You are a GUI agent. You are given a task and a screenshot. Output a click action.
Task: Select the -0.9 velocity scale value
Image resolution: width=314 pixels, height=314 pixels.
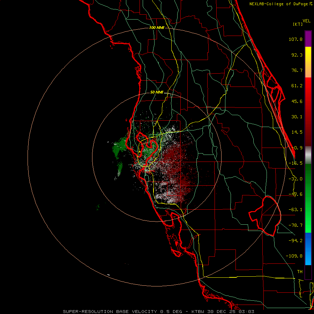tap(297, 148)
